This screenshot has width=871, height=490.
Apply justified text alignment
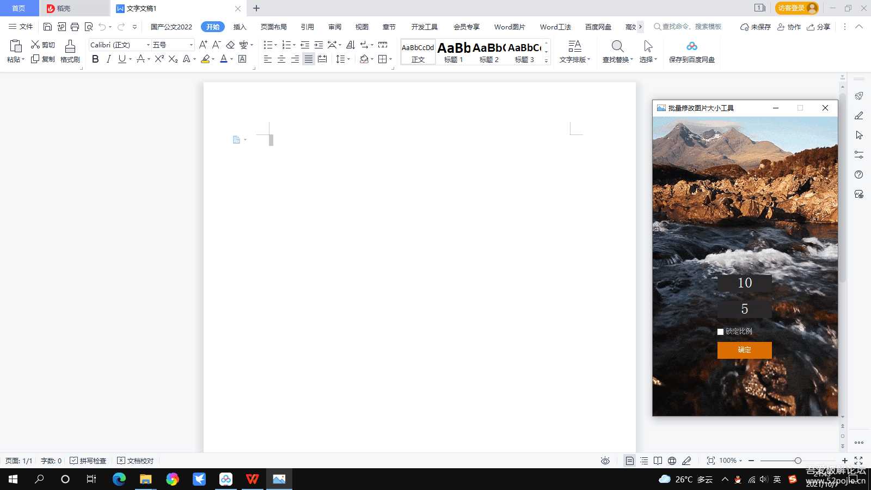(x=309, y=59)
